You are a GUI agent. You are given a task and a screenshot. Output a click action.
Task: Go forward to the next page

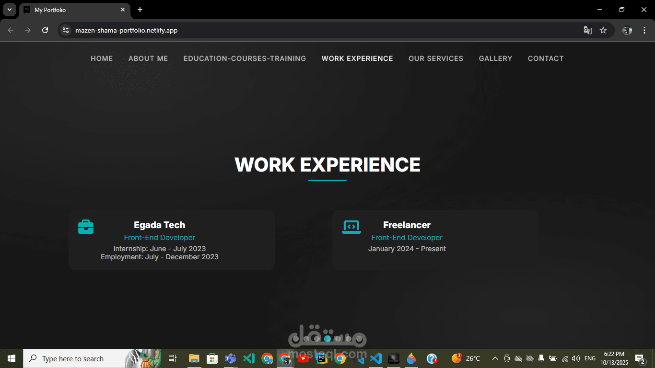[28, 30]
